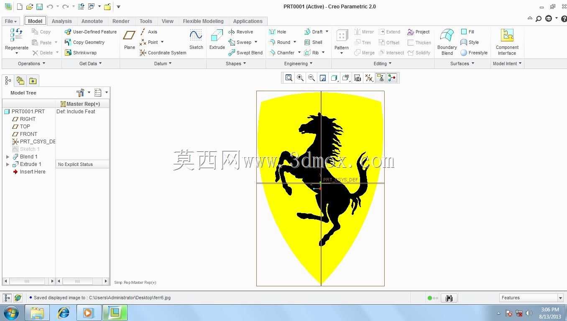This screenshot has width=567, height=321.
Task: Select the Swept Blend tool
Action: (245, 53)
